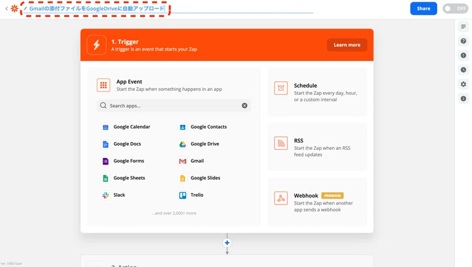Choose the Google Docs icon
The width and height of the screenshot is (472, 267).
click(106, 144)
